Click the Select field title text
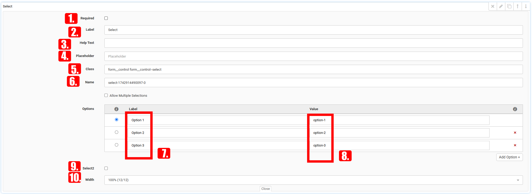The width and height of the screenshot is (532, 195). 8,6
